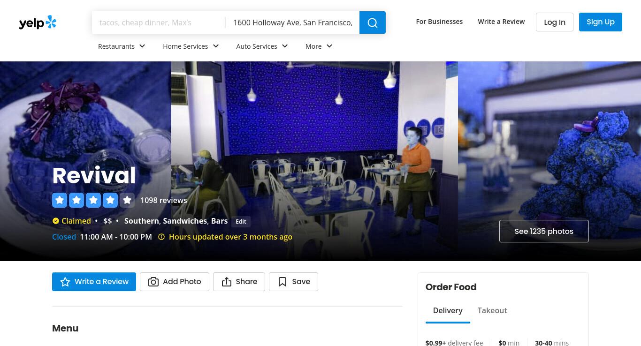The image size is (641, 346).
Task: Click the info icon beside Hours updated
Action: coord(161,237)
